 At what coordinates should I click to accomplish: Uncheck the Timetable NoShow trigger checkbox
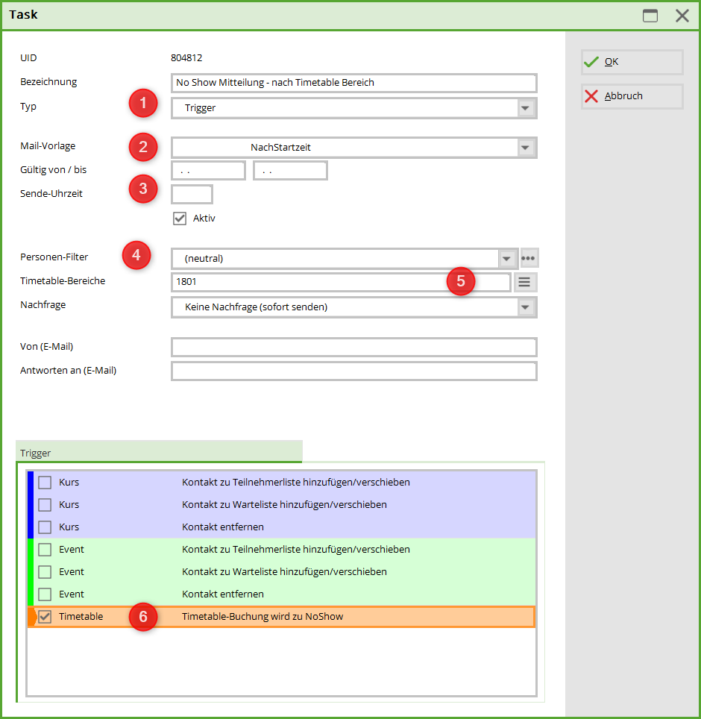[45, 617]
